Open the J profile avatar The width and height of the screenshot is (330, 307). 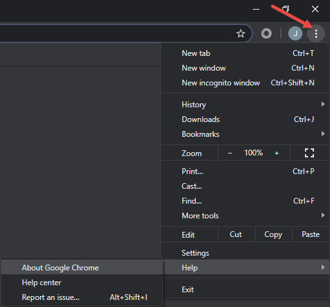pos(295,33)
